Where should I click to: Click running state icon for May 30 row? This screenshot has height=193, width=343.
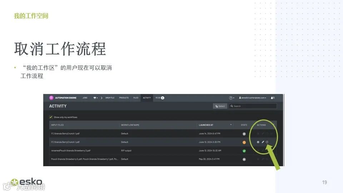tap(244, 159)
